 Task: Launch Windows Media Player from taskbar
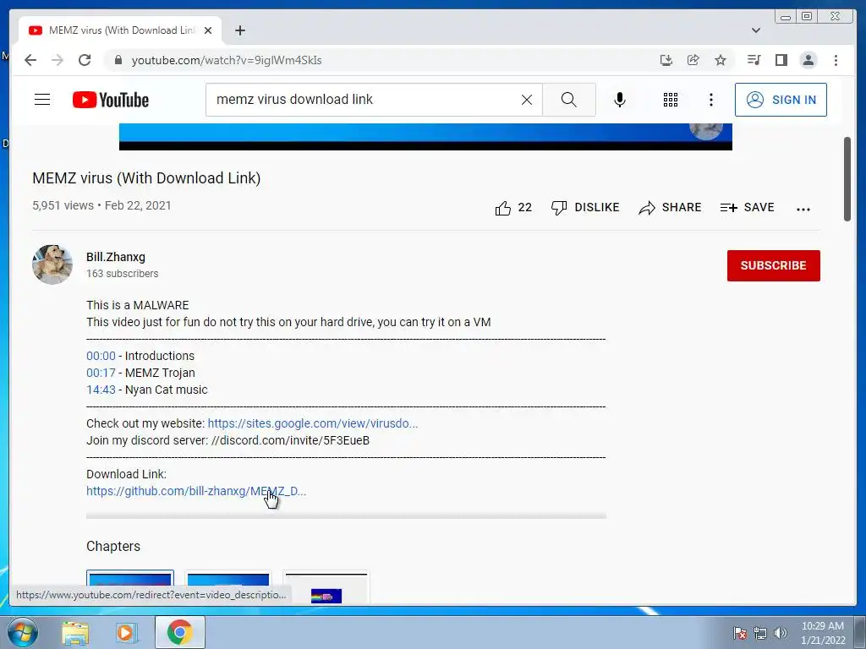126,633
